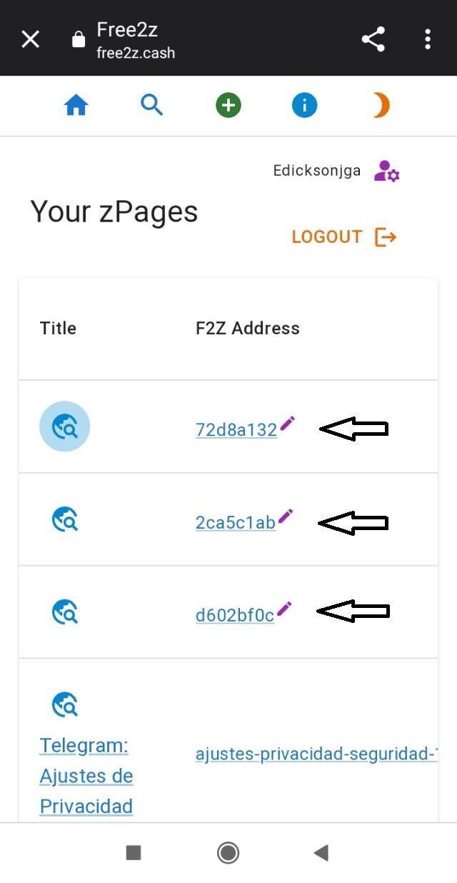Image resolution: width=457 pixels, height=883 pixels.
Task: Edit address 72d8a132 using the pencil icon
Action: click(x=288, y=423)
